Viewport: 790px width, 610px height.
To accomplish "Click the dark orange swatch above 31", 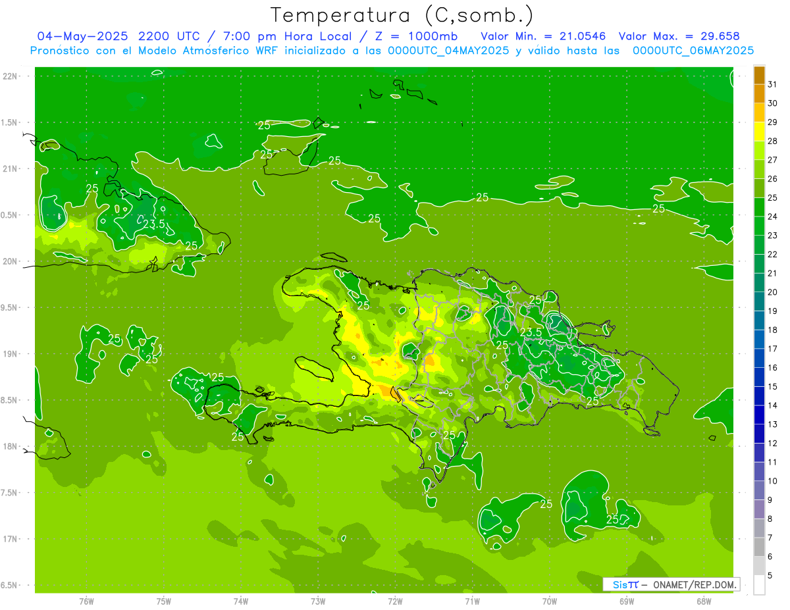I will point(759,75).
